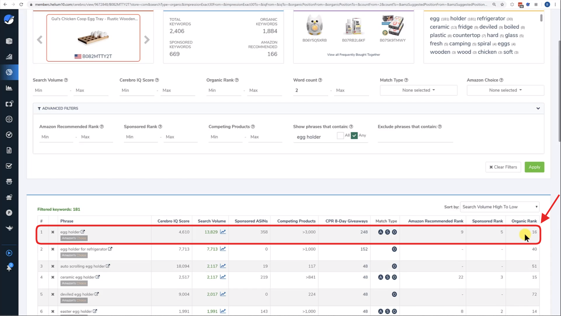Uncheck the Any phrases checkbox
This screenshot has width=561, height=316.
point(354,135)
